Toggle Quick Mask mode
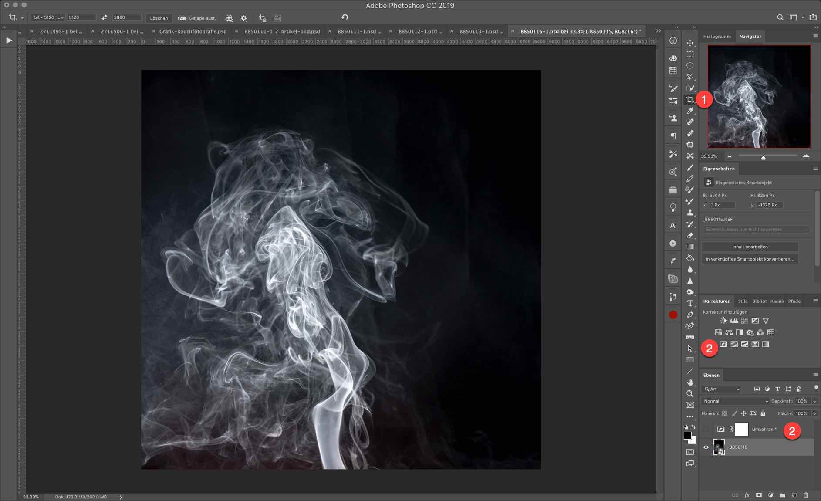Image resolution: width=821 pixels, height=501 pixels. [x=690, y=452]
